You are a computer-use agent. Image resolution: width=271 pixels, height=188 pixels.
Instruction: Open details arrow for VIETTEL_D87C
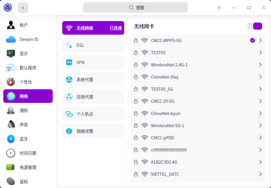(x=261, y=174)
